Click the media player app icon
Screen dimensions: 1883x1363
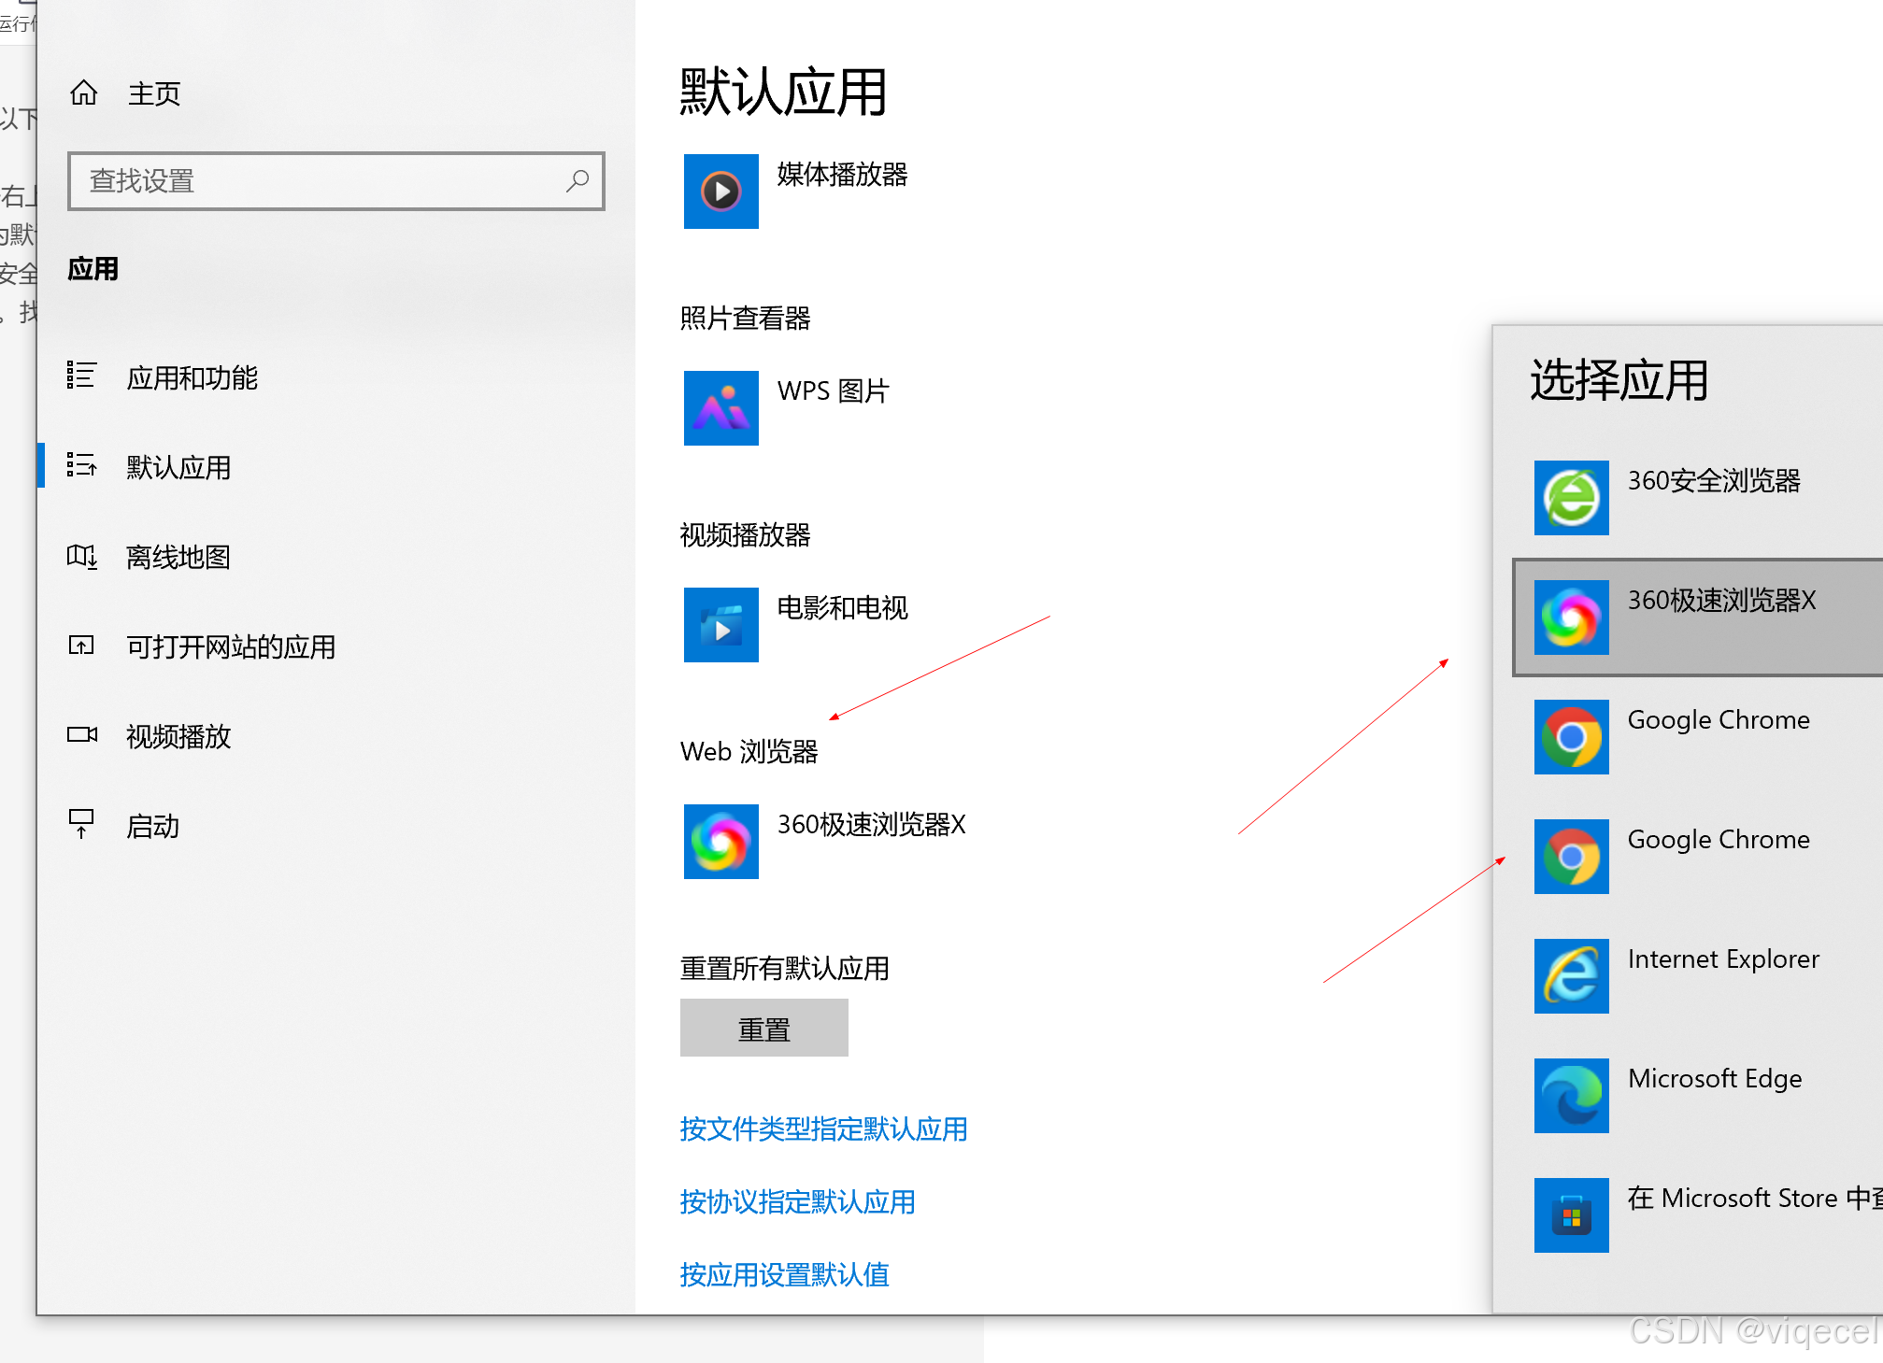(720, 192)
